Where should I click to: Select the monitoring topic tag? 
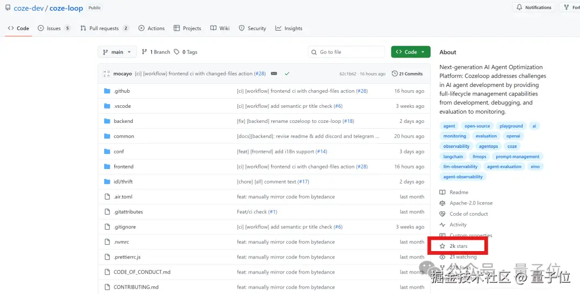click(x=455, y=136)
